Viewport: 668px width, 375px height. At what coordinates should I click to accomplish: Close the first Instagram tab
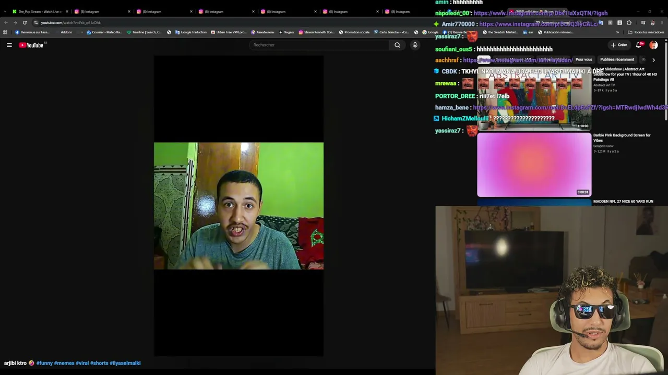click(129, 11)
